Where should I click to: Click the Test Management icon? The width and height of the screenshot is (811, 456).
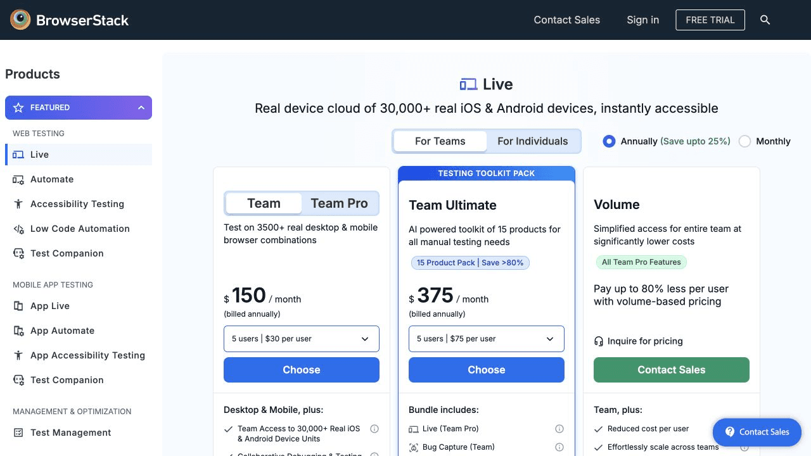click(18, 433)
